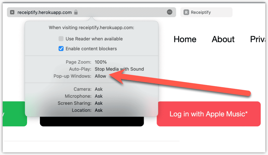Click the padlock icon beside the URL

pyautogui.click(x=76, y=12)
